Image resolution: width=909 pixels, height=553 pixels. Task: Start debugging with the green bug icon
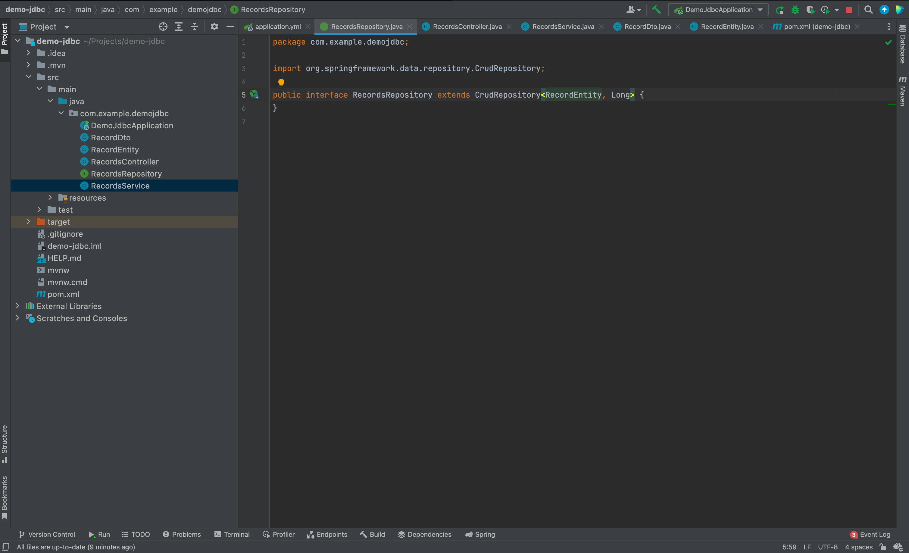point(795,10)
